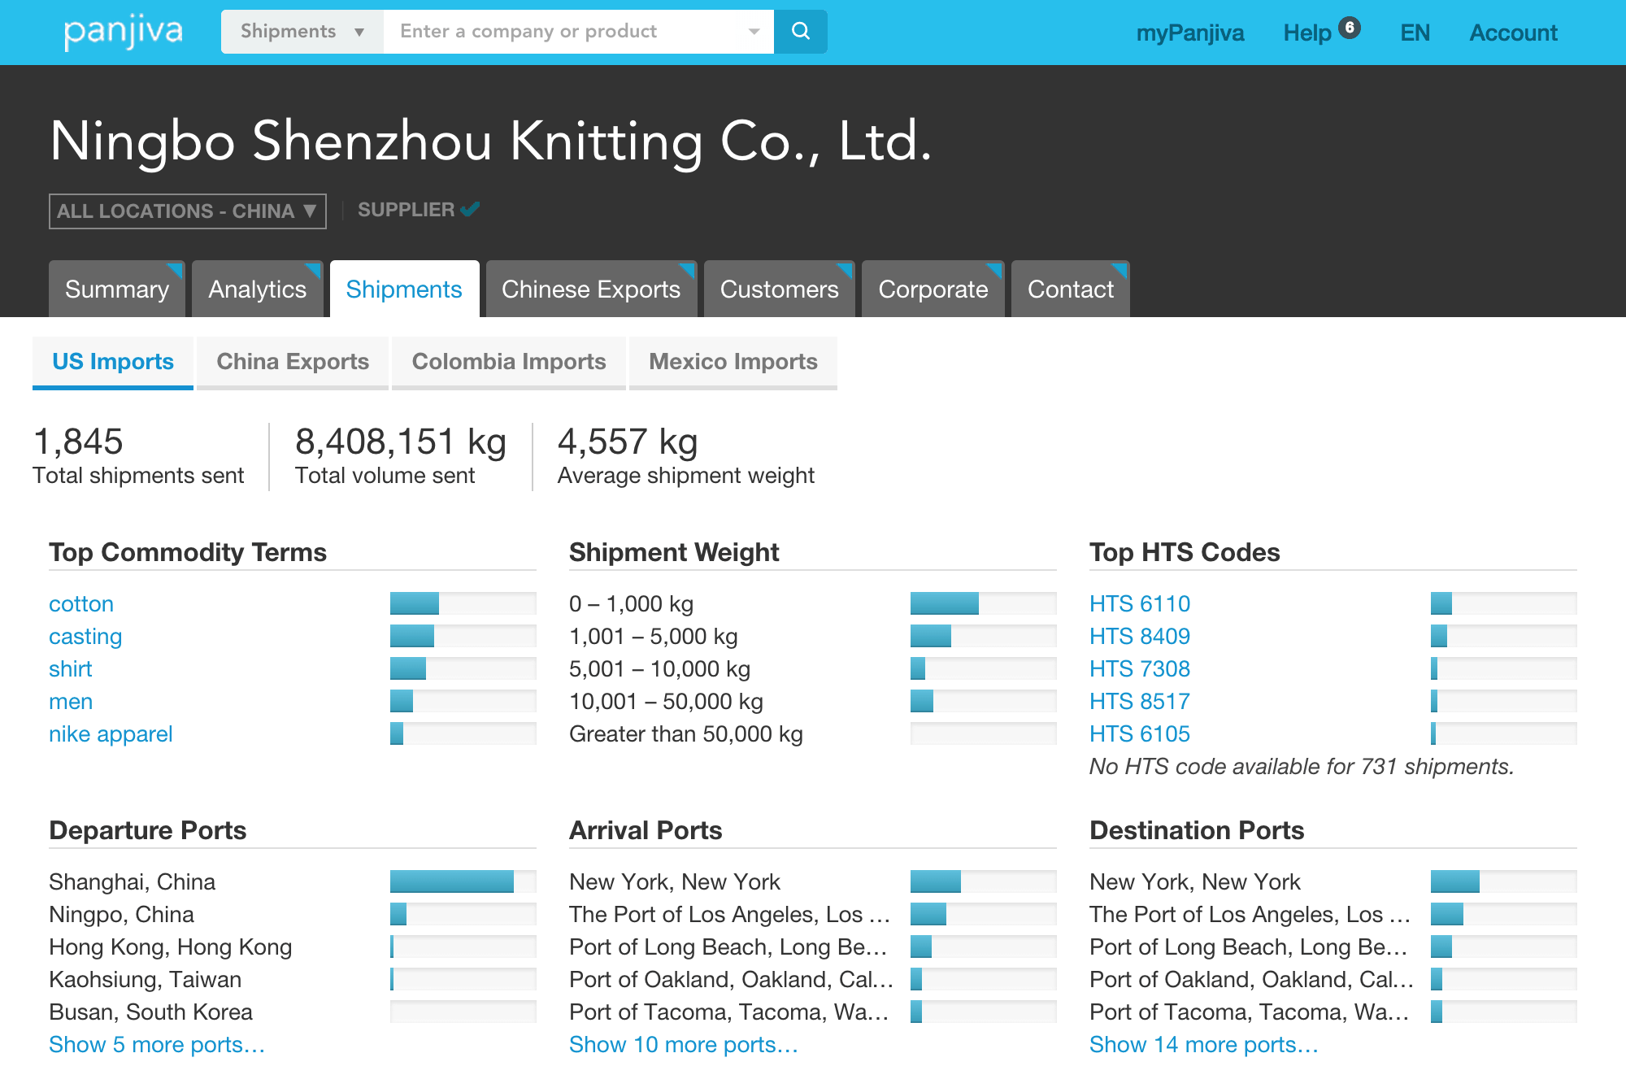Viewport: 1626px width, 1088px height.
Task: Click the cotton frequency bar
Action: [463, 603]
